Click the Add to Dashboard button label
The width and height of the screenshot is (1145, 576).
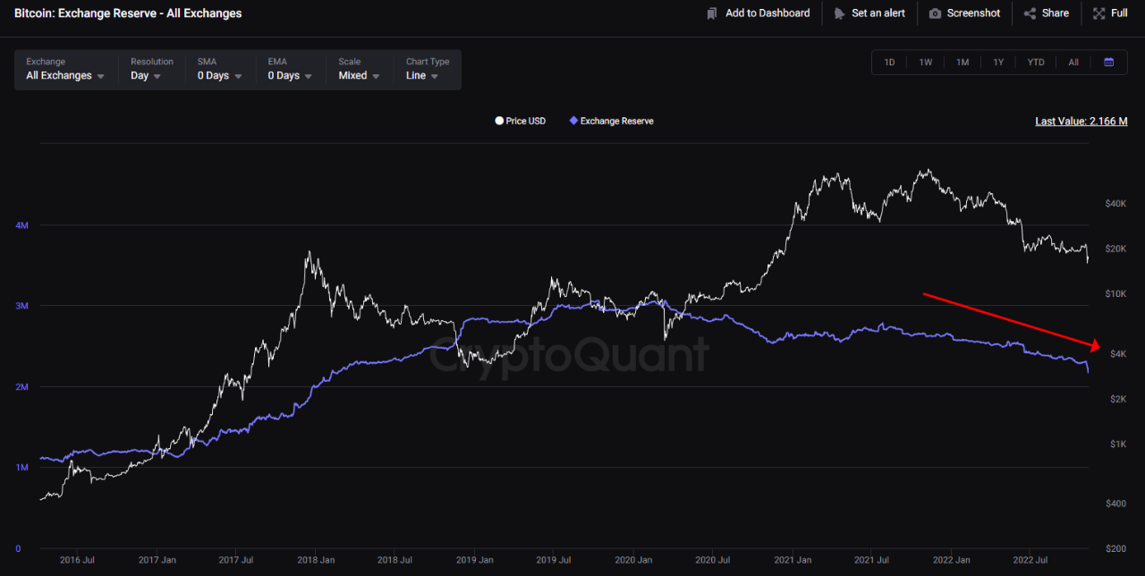pos(768,13)
